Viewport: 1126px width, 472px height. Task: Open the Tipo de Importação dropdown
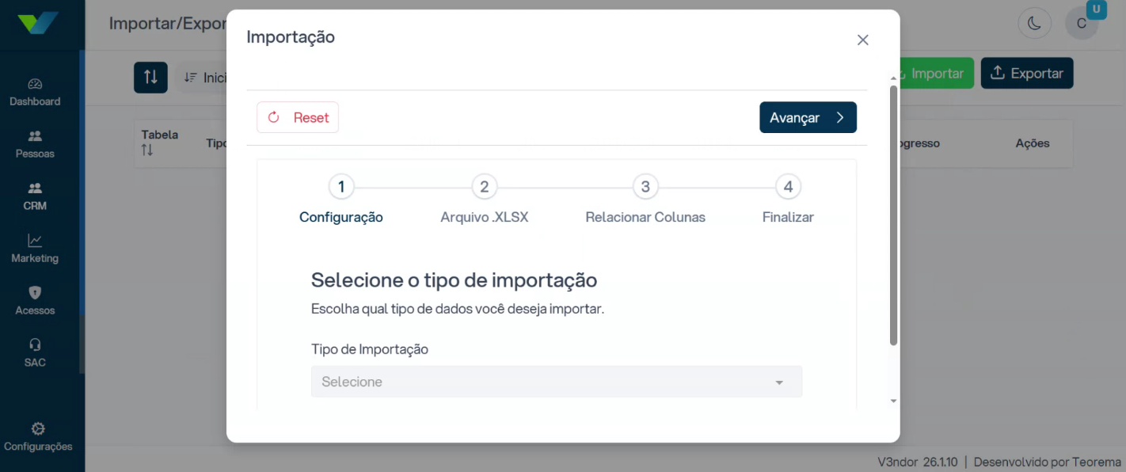[557, 382]
